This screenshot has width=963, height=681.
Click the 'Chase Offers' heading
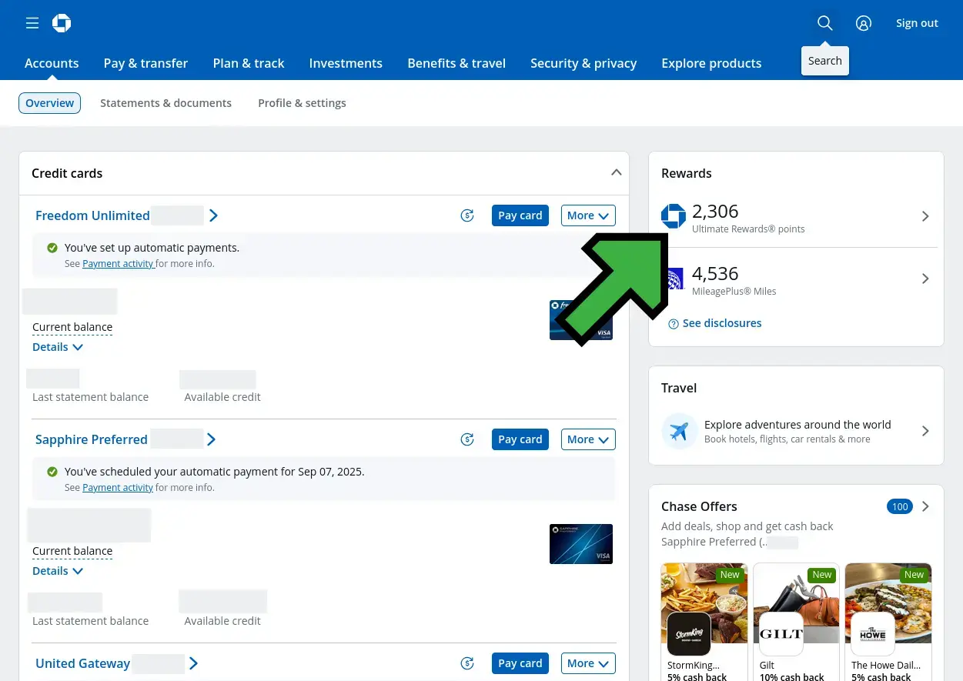pyautogui.click(x=699, y=506)
